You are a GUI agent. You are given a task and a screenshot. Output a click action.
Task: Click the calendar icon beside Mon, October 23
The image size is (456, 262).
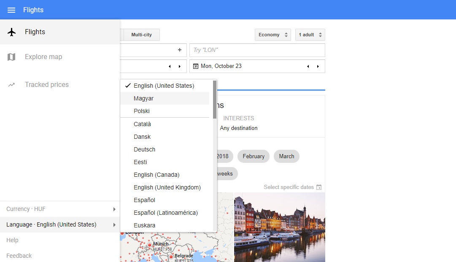(x=195, y=66)
